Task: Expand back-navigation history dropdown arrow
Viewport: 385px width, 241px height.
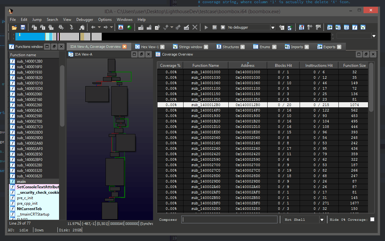Action: (99, 27)
